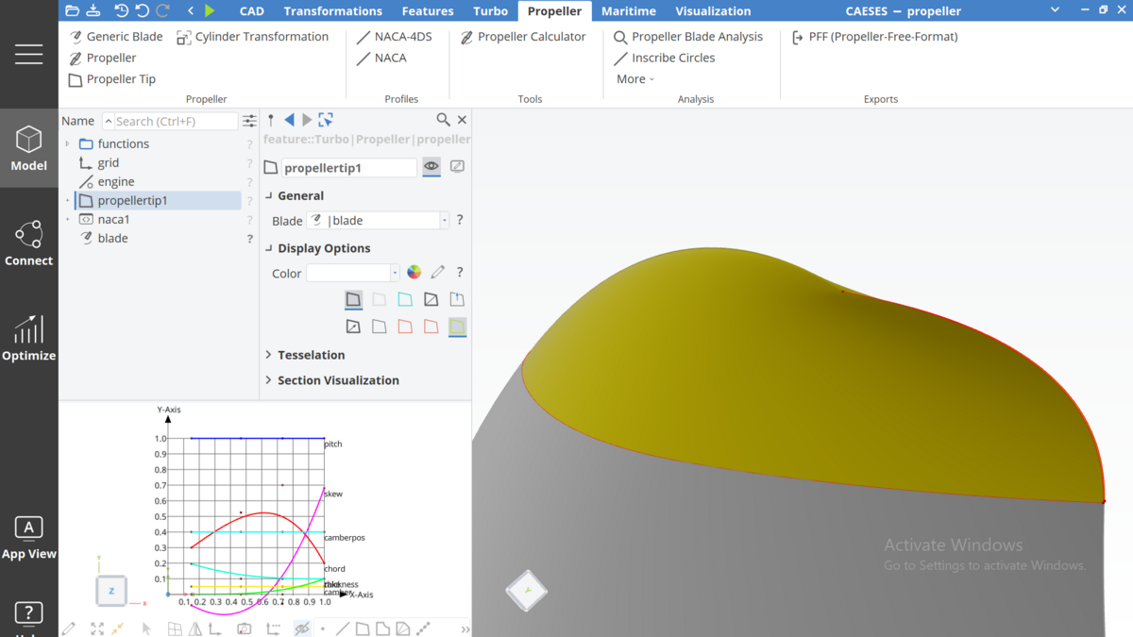
Task: Run Propeller Blade Analysis
Action: pyautogui.click(x=688, y=37)
